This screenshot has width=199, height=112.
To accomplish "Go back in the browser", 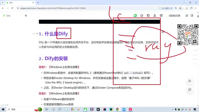I will click(3, 8).
